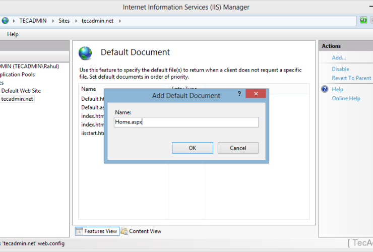Image resolution: width=373 pixels, height=252 pixels.
Task: Click the globe icon in the address bar
Action: tap(5, 21)
